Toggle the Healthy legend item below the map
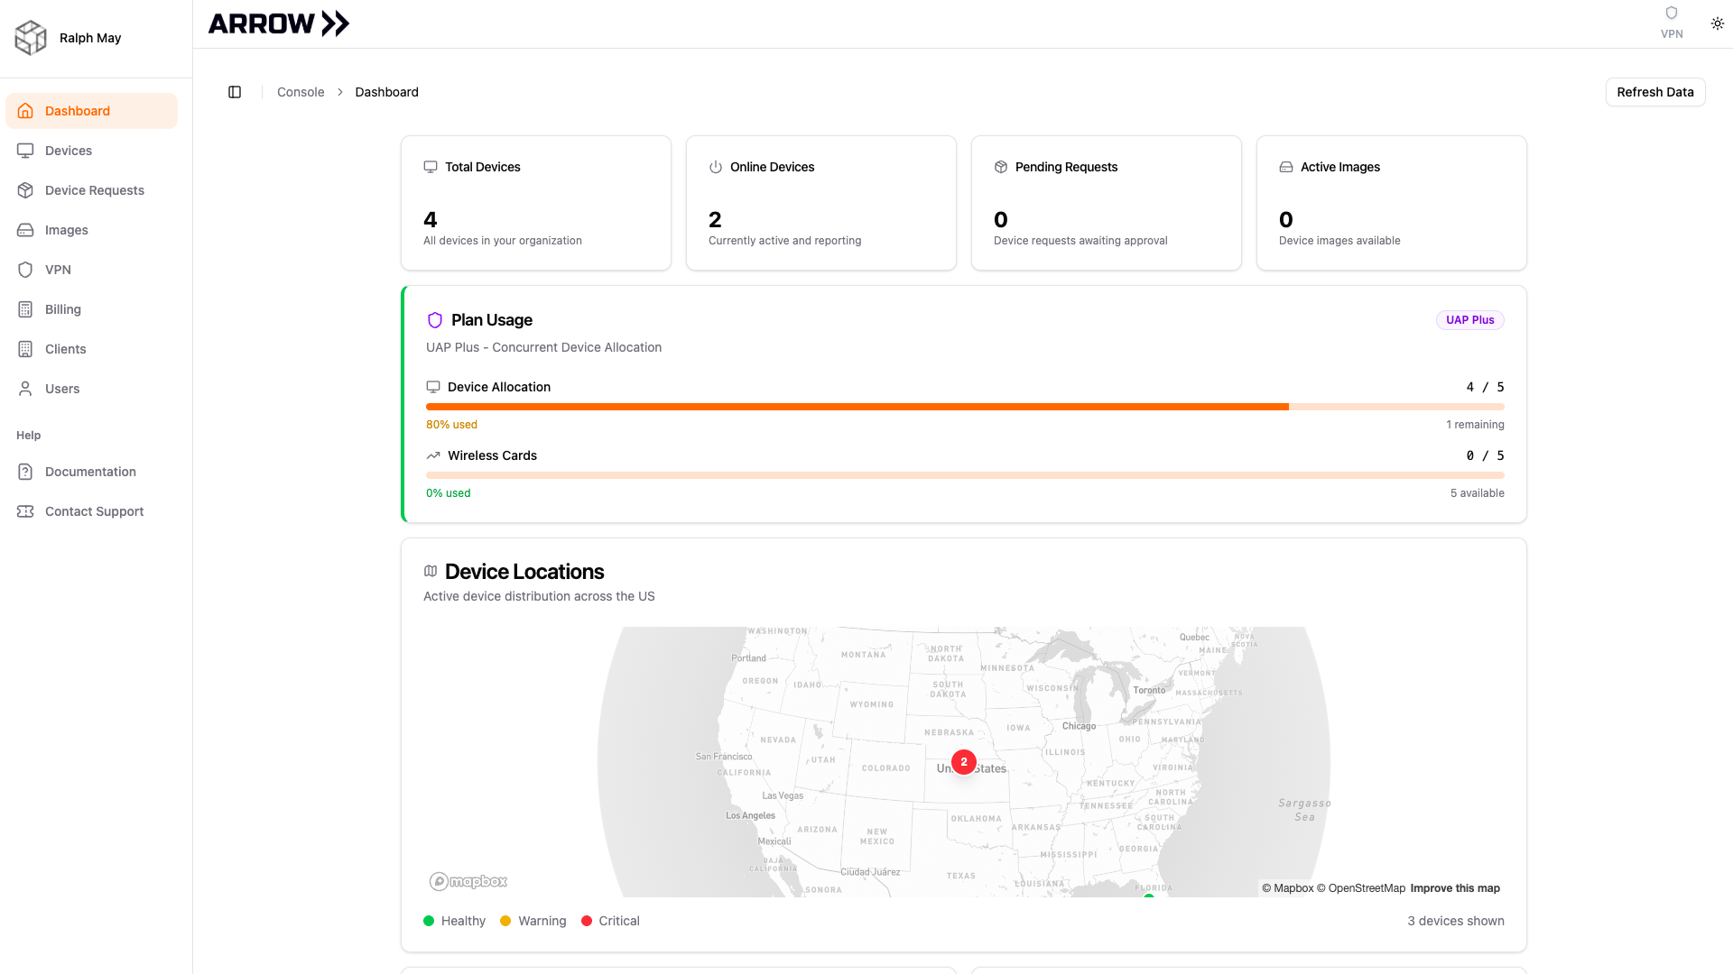Screen dimensions: 1733x974 tap(454, 921)
